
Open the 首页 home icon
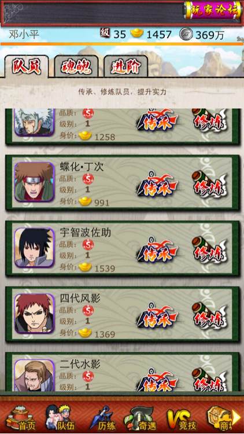point(21,417)
